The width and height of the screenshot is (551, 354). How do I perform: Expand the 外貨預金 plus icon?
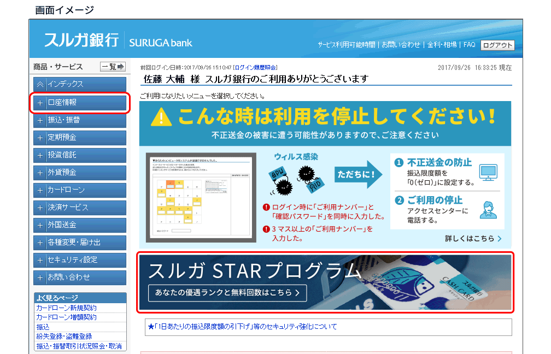point(40,173)
